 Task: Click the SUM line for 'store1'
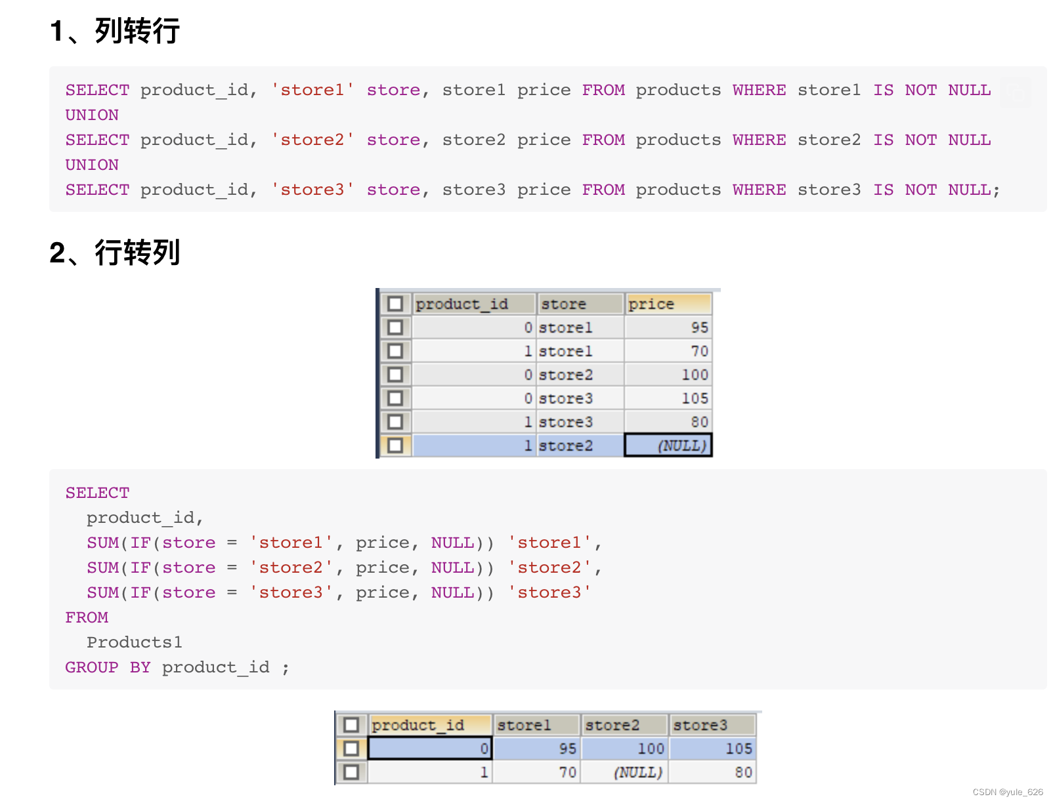pyautogui.click(x=345, y=543)
